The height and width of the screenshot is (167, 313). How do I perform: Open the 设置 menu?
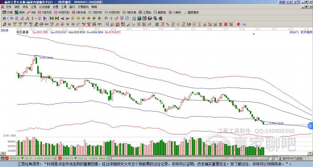coord(56,7)
